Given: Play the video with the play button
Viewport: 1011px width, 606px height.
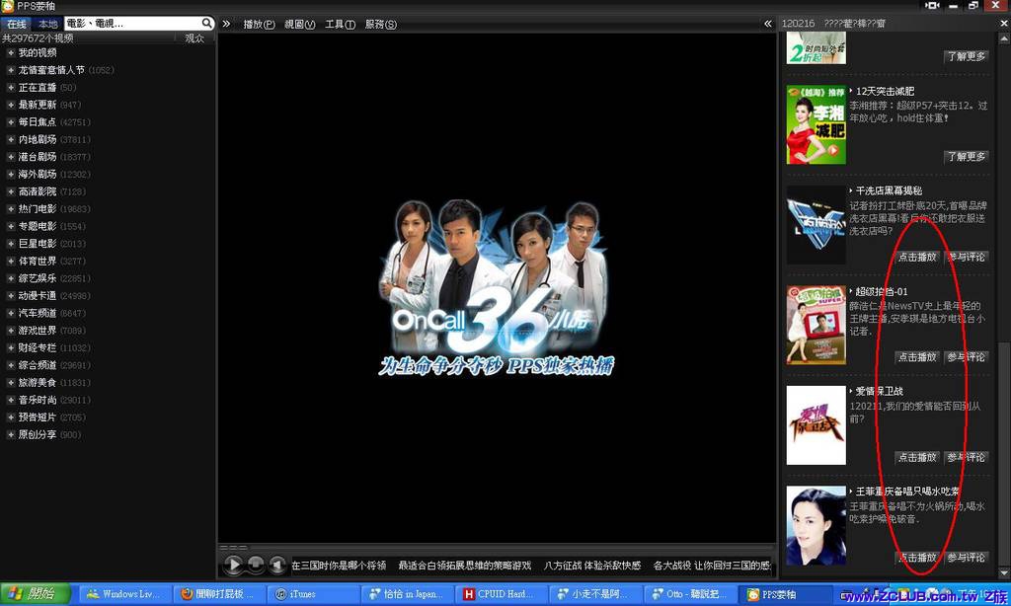Looking at the screenshot, I should [233, 565].
